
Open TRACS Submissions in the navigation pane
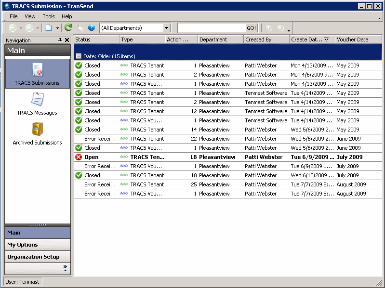(38, 70)
